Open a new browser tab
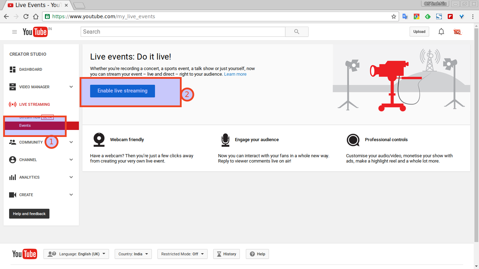This screenshot has height=269, width=479. 79,5
